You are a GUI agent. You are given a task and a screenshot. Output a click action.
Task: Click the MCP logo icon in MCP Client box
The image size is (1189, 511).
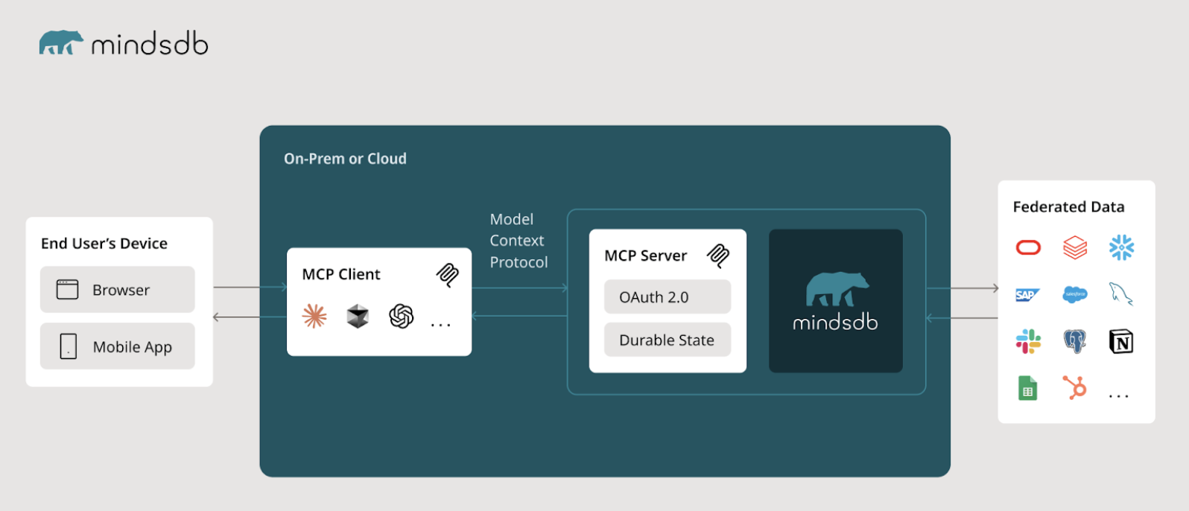447,275
